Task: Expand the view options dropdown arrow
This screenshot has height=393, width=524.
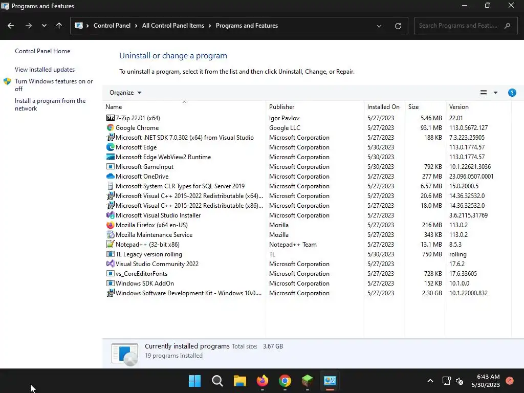Action: (495, 93)
